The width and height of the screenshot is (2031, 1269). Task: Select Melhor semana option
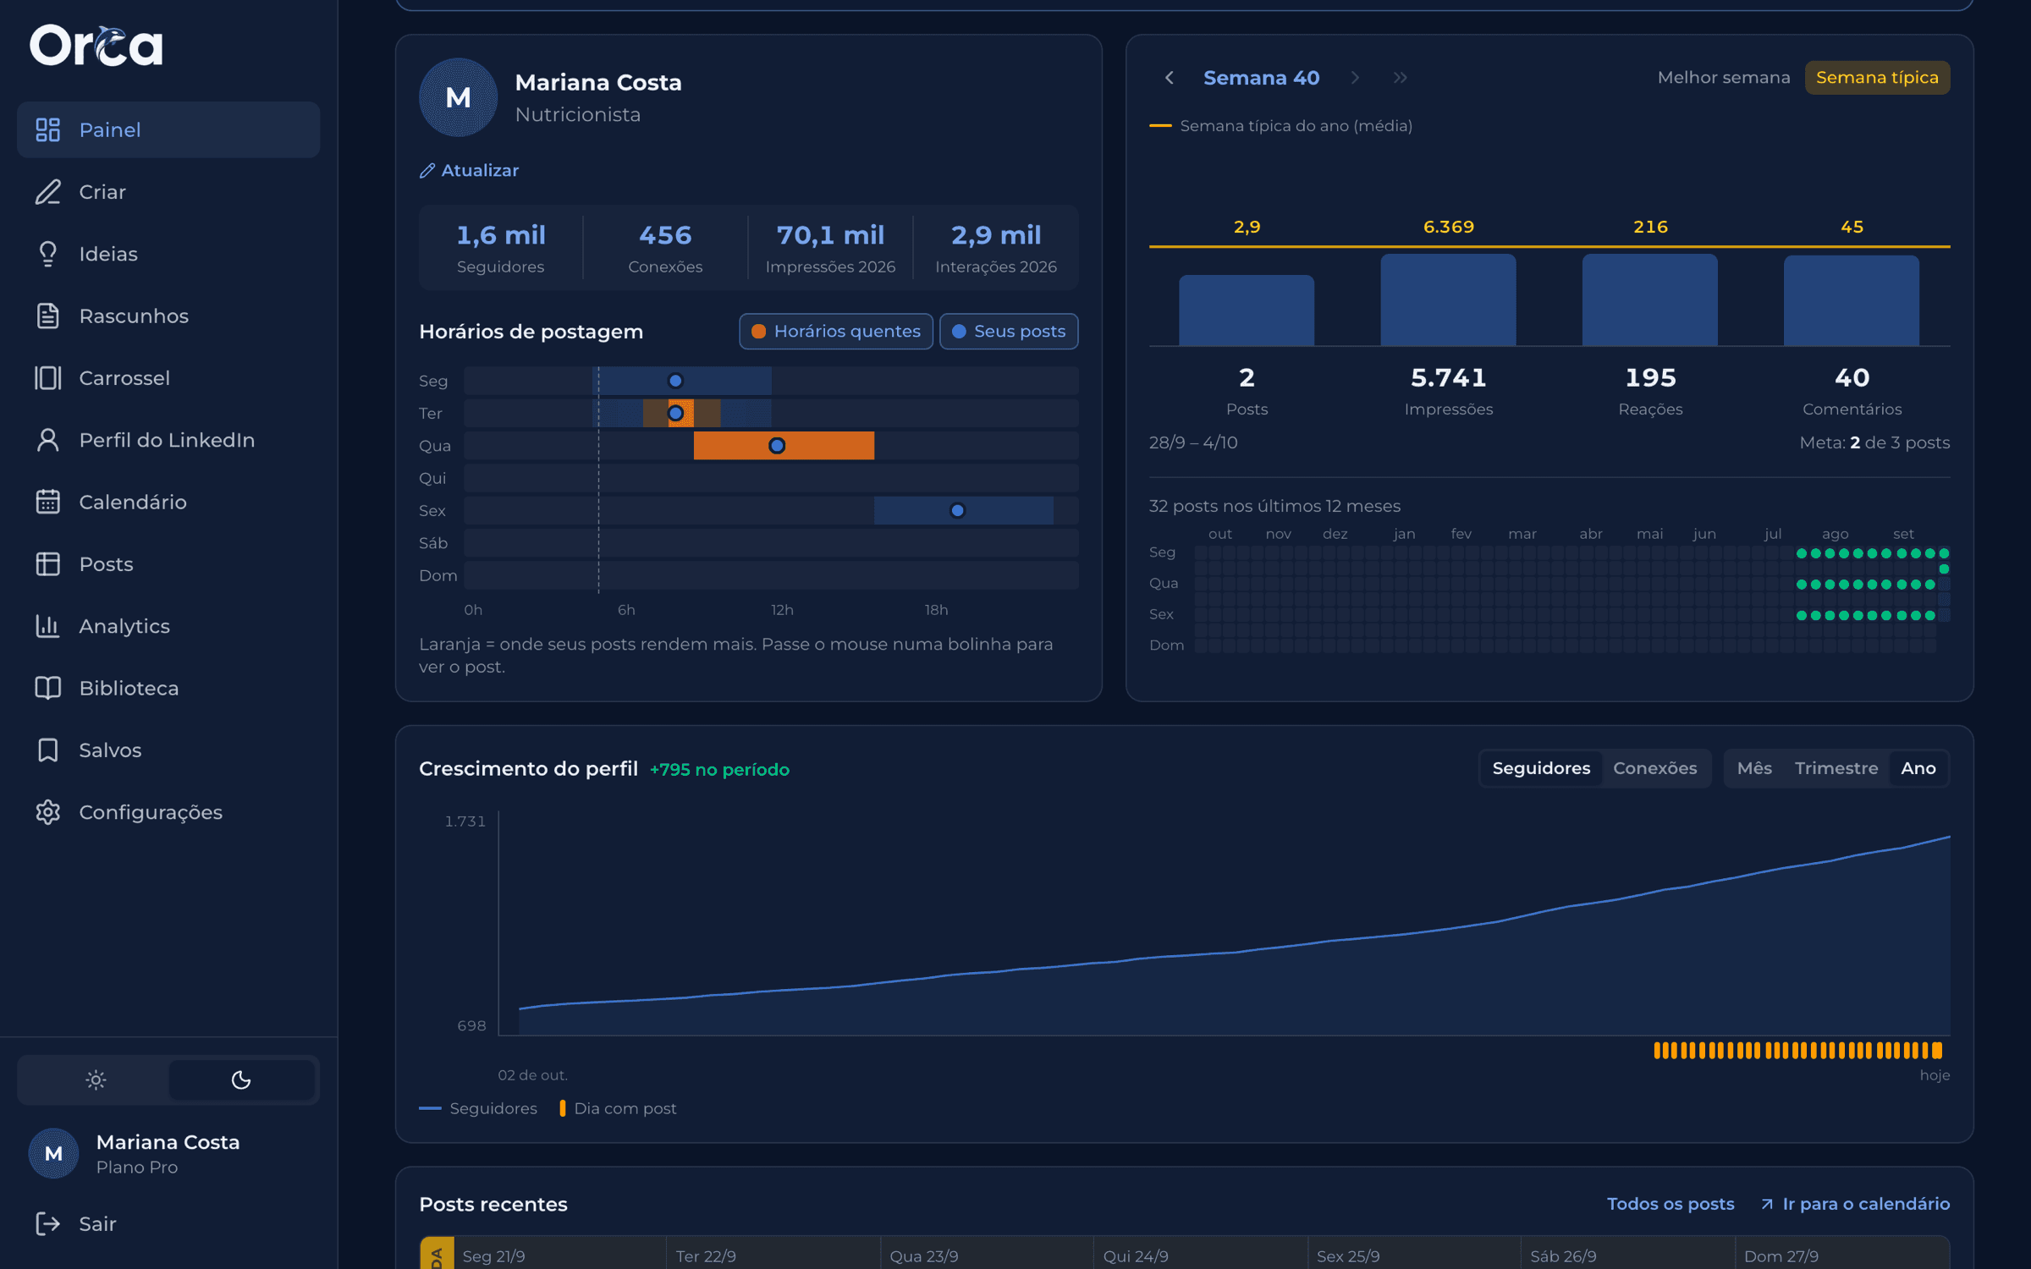pos(1724,78)
